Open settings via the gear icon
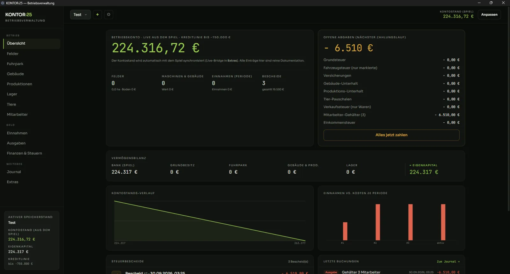The height and width of the screenshot is (274, 510). [109, 15]
